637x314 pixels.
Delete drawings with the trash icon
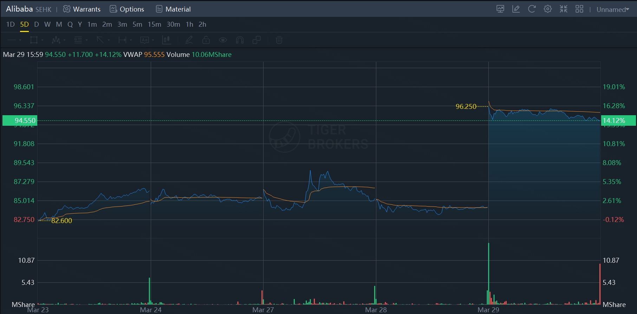(279, 40)
